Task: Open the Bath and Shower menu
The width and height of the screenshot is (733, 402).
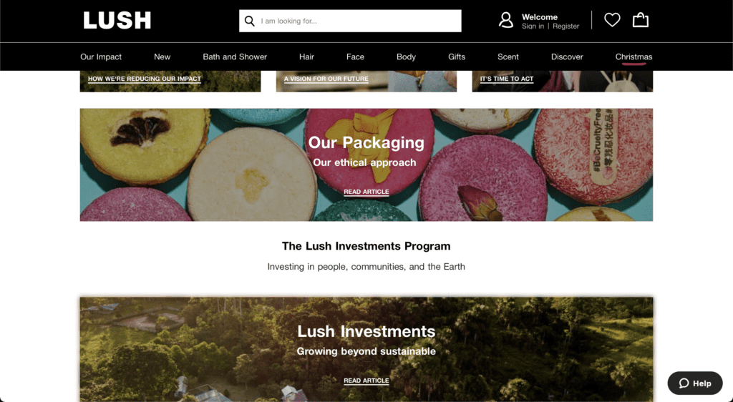Action: (235, 57)
